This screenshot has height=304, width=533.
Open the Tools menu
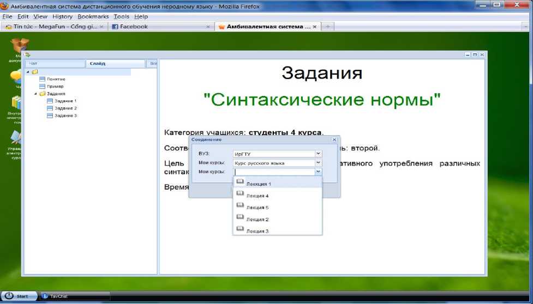pyautogui.click(x=121, y=17)
